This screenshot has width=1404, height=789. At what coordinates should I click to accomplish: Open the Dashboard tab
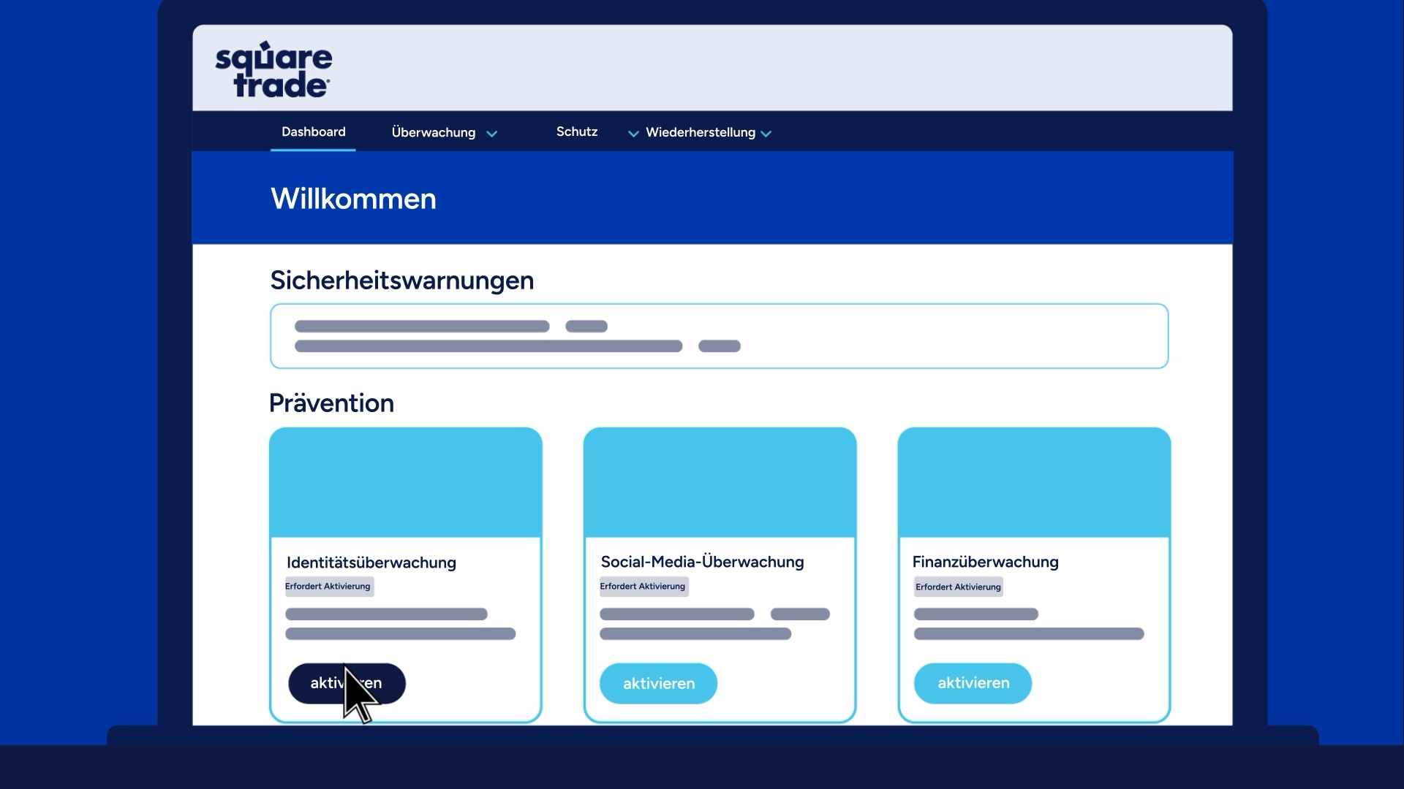[313, 132]
